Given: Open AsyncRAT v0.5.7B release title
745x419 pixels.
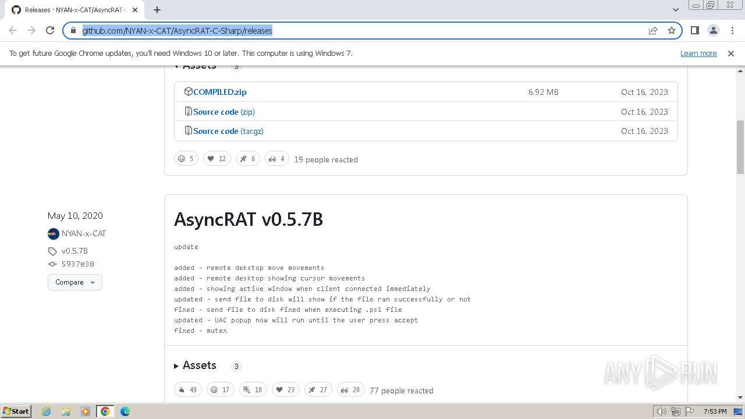Looking at the screenshot, I should coord(249,219).
